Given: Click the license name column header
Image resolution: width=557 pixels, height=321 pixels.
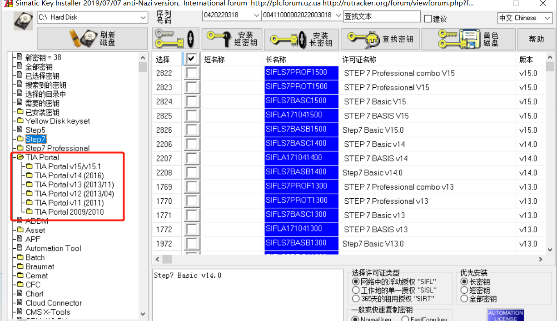Looking at the screenshot, I should tap(359, 60).
